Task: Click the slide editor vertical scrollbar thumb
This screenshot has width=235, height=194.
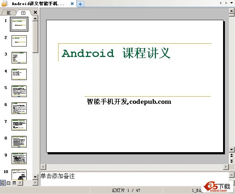Action: click(231, 15)
